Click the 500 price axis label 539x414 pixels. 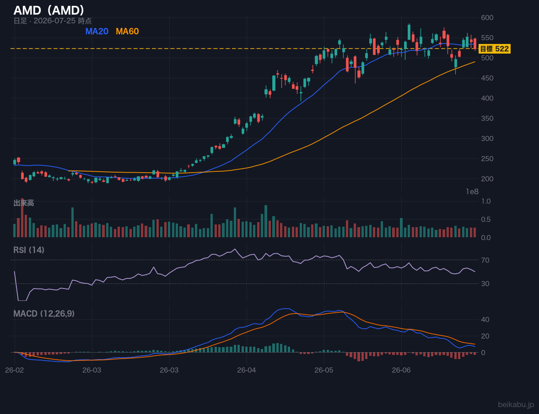pyautogui.click(x=487, y=58)
